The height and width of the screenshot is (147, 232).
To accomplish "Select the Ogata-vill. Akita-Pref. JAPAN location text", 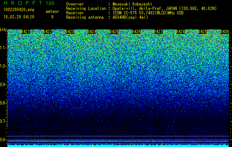I will click(x=165, y=8).
